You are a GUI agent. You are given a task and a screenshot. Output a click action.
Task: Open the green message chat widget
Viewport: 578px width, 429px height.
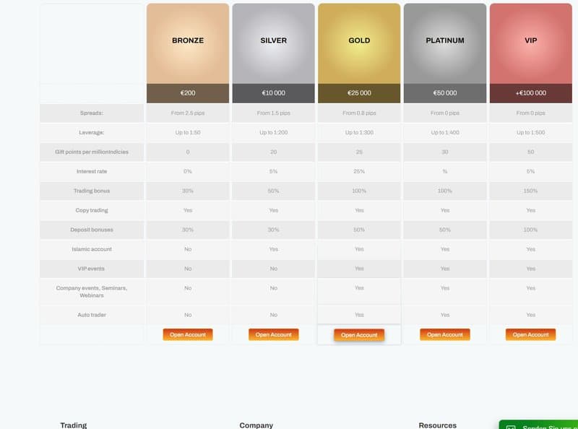coord(538,425)
